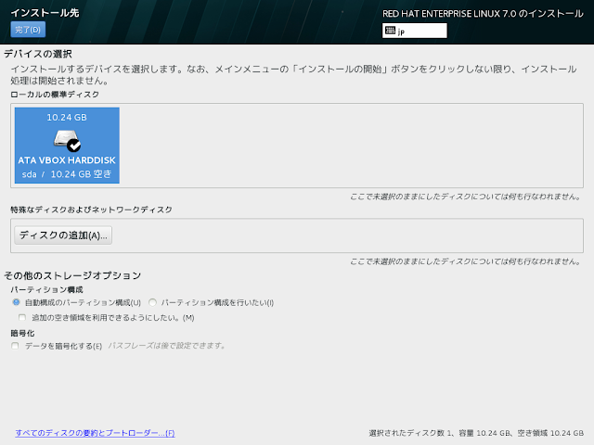Click the ディスクの追加(A)... button

63,235
